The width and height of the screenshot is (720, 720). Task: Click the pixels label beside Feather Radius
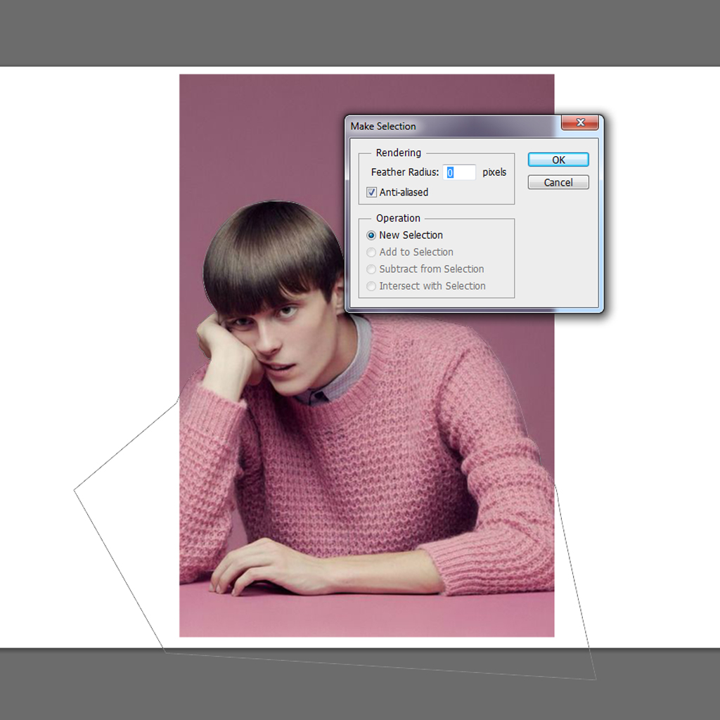click(x=494, y=172)
